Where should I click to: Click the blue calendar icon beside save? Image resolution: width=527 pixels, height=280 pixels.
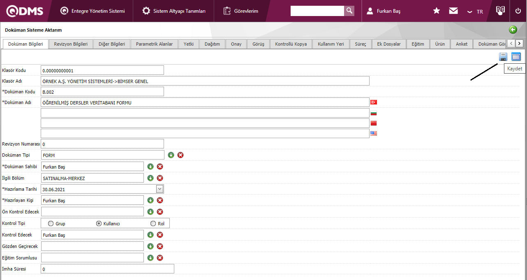click(516, 57)
